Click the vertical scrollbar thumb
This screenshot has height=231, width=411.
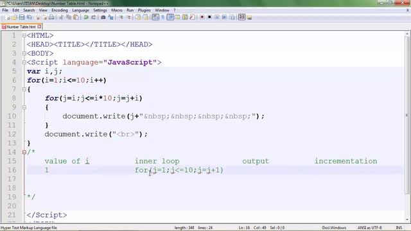click(407, 116)
